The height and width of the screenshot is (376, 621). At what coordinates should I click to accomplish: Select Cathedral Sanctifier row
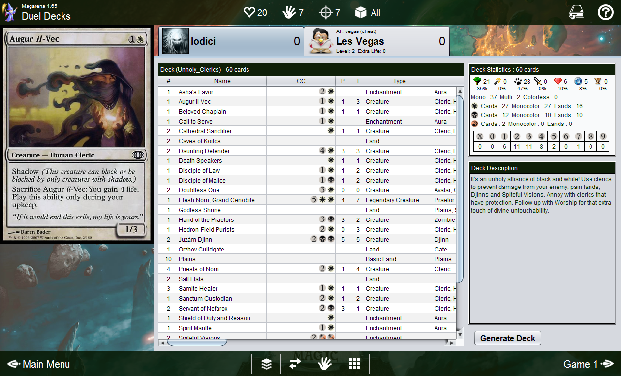pyautogui.click(x=308, y=131)
